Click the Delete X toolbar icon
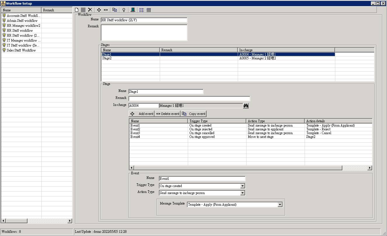The image size is (387, 236). click(x=90, y=10)
